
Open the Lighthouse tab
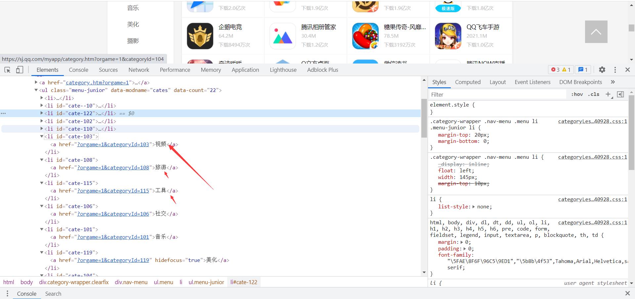(283, 70)
